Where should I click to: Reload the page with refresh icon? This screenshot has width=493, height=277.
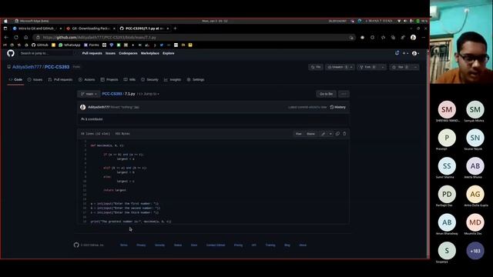(16, 38)
